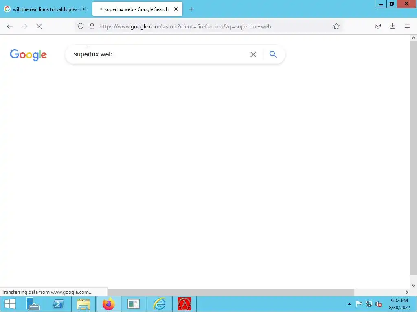Open PowerShell from the taskbar
The height and width of the screenshot is (312, 417).
tap(58, 304)
